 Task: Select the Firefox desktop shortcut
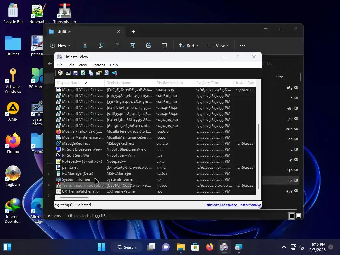13,143
